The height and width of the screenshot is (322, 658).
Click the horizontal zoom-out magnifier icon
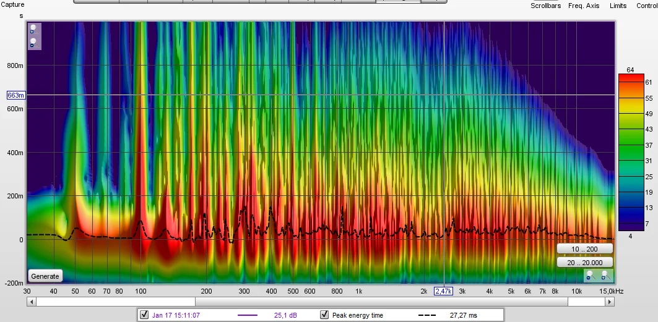pos(591,275)
